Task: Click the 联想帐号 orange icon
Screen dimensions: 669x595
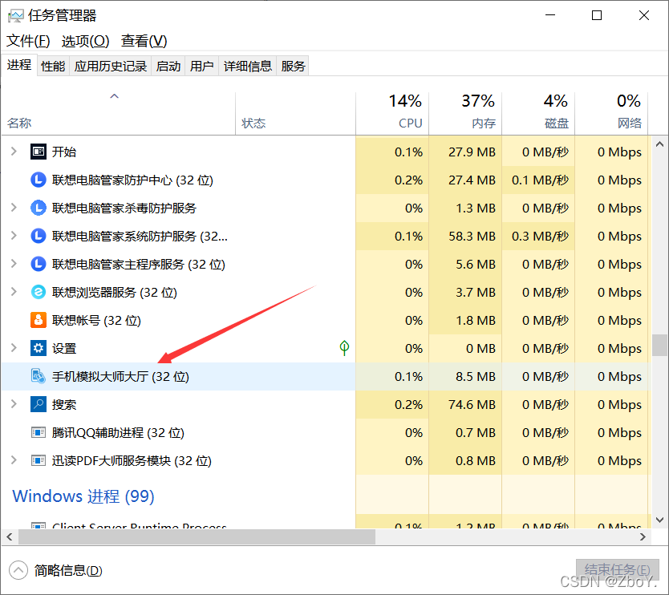Action: tap(39, 320)
